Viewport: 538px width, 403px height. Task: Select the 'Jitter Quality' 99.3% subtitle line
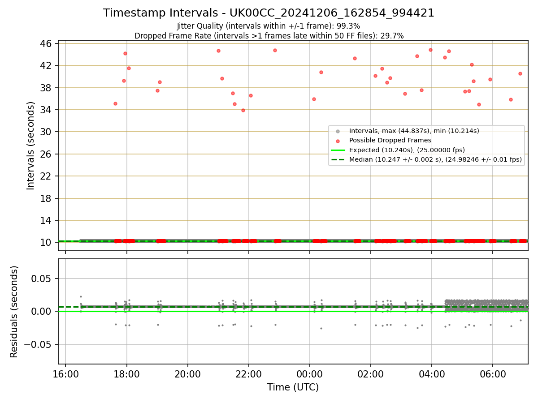click(x=269, y=26)
